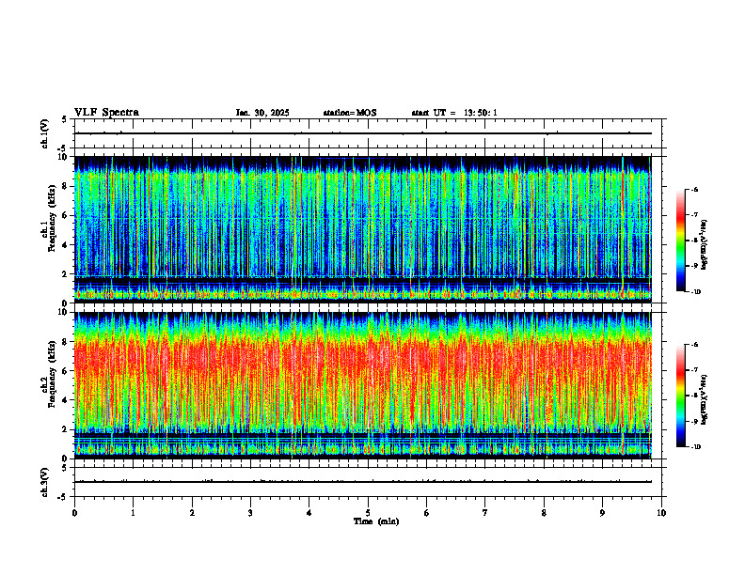745x575 pixels.
Task: Click the '-10' label on ch.1 color scale
Action: (x=696, y=292)
